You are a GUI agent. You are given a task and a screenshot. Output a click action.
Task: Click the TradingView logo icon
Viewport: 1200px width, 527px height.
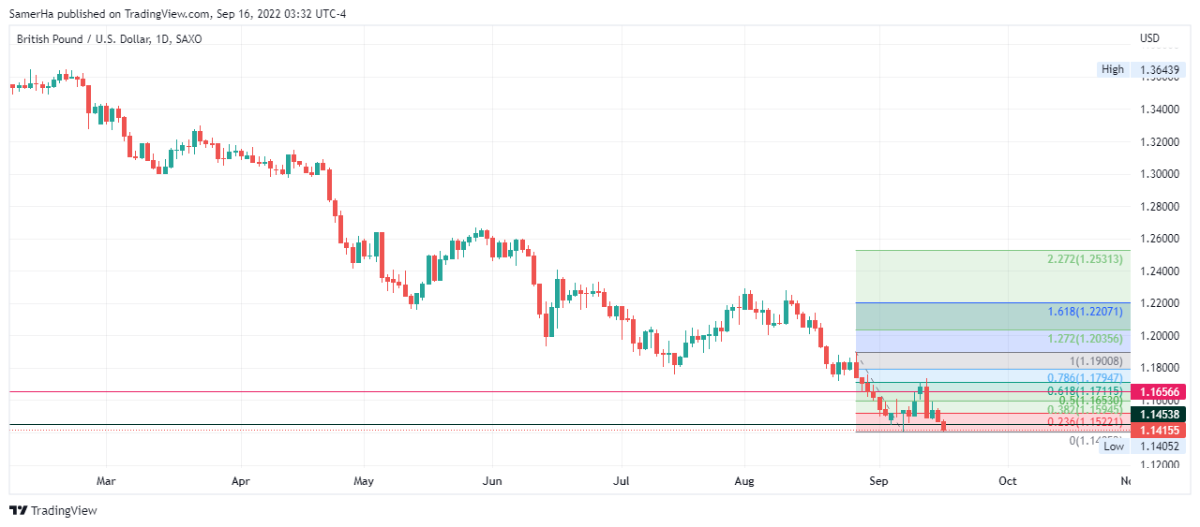pyautogui.click(x=18, y=510)
